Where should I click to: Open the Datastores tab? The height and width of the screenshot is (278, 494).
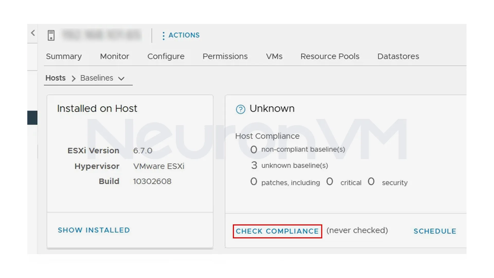pyautogui.click(x=398, y=56)
